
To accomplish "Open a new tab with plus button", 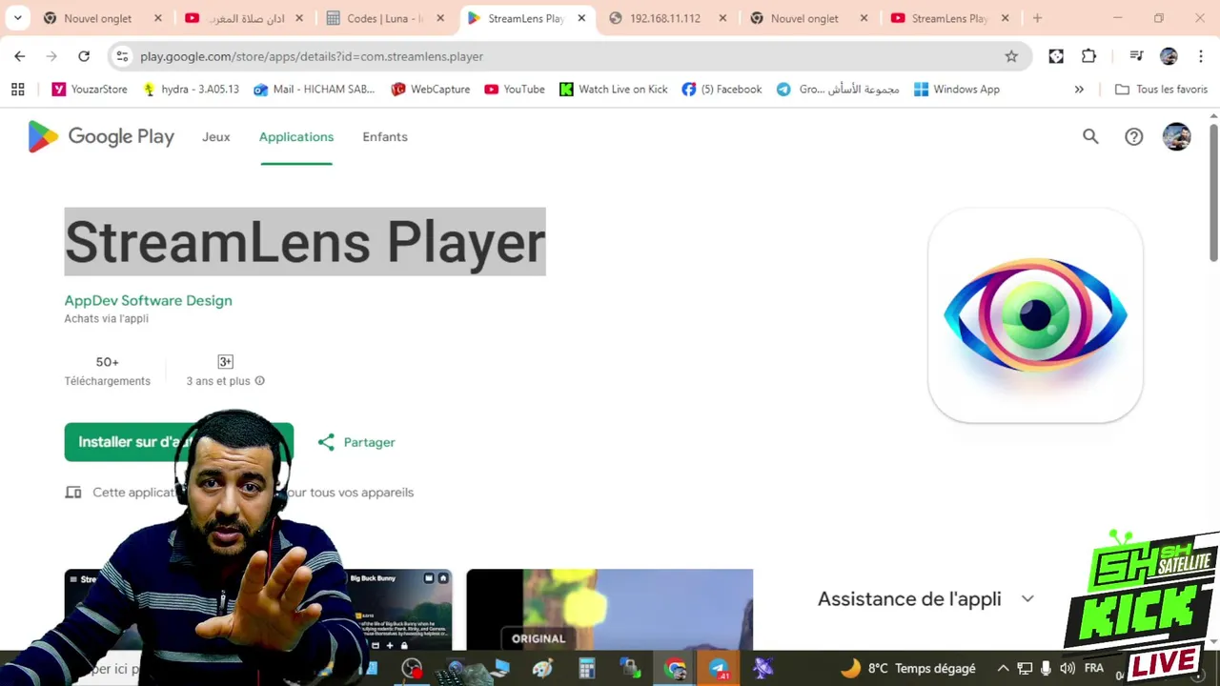I will pyautogui.click(x=1037, y=18).
